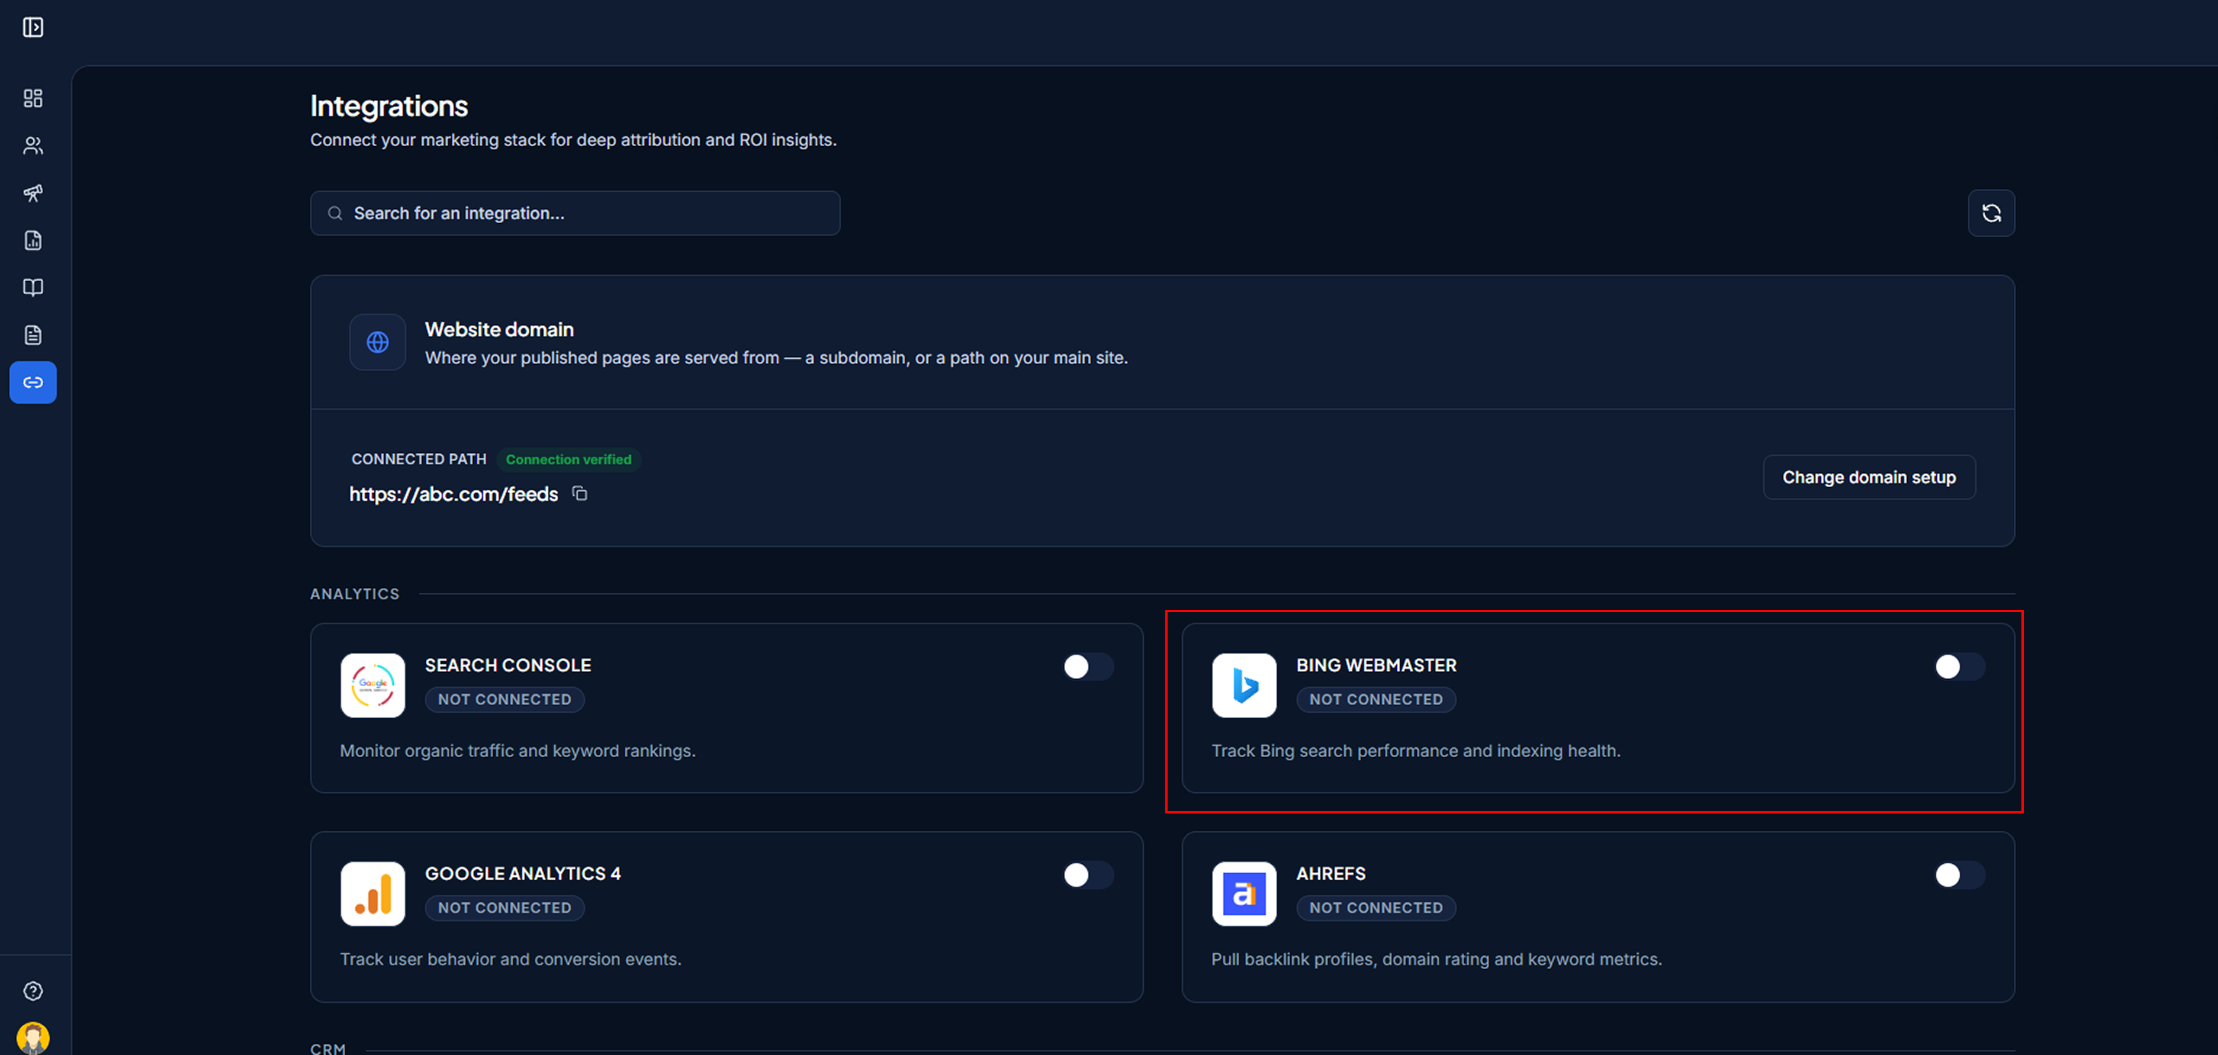Click the Bing Webmaster logo
The image size is (2218, 1055).
[1244, 686]
